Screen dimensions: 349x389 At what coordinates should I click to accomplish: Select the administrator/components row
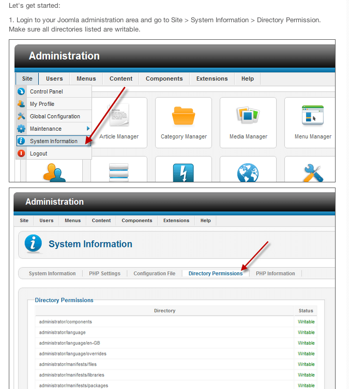coord(176,321)
